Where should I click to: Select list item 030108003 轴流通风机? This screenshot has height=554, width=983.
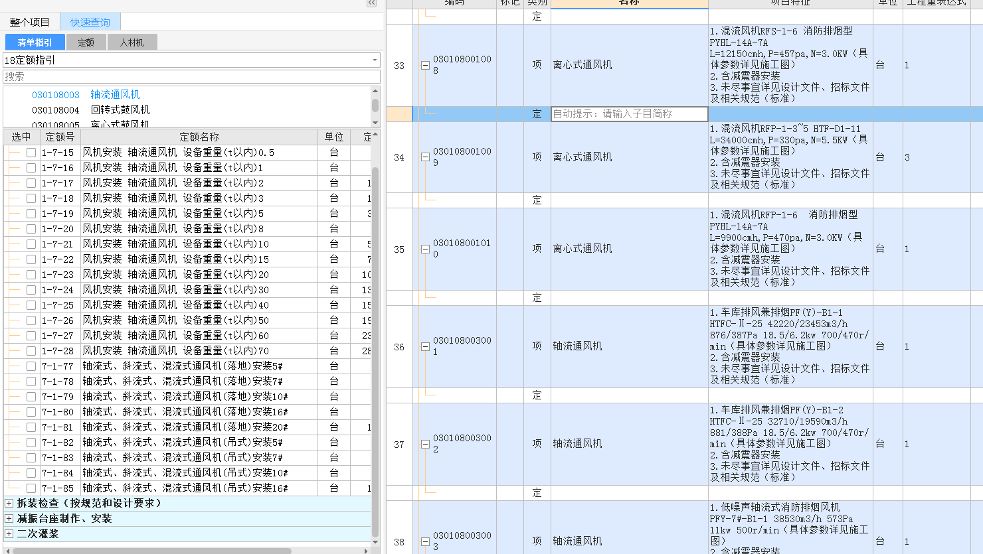coord(86,95)
